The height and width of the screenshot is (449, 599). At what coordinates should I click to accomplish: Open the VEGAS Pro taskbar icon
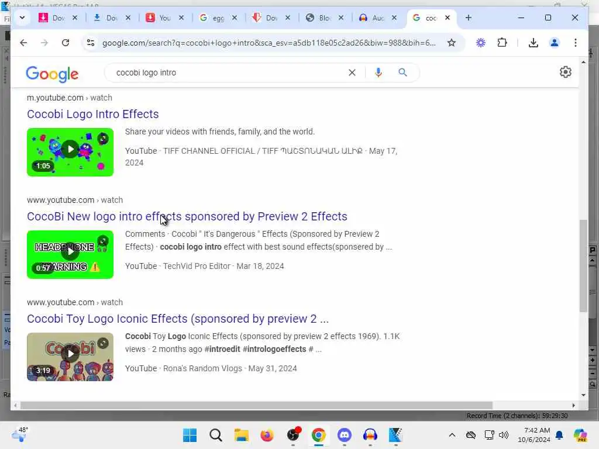[x=395, y=435]
